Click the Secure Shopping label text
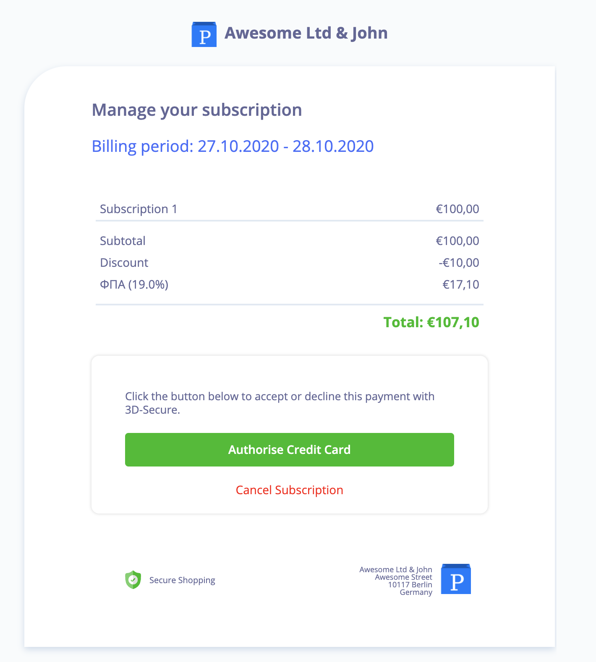The height and width of the screenshot is (662, 596). (182, 580)
